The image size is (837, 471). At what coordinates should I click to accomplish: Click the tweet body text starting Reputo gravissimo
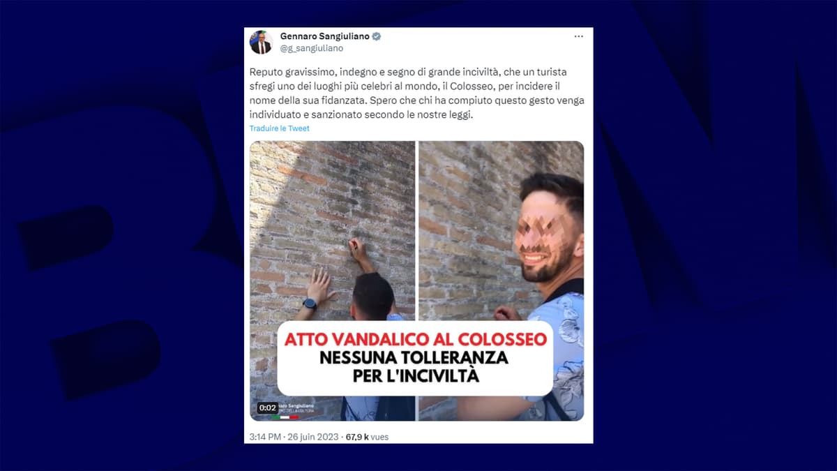pos(417,94)
